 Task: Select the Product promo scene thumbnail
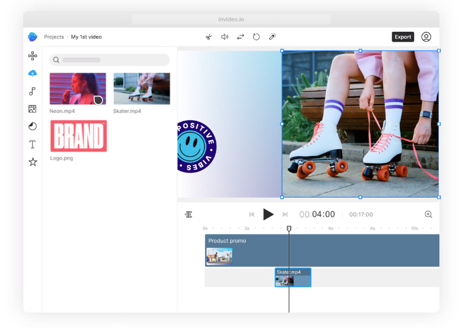[x=220, y=256]
